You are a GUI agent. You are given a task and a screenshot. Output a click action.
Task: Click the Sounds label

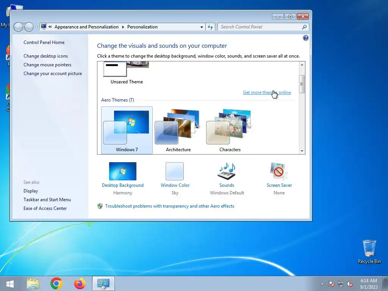[227, 185]
